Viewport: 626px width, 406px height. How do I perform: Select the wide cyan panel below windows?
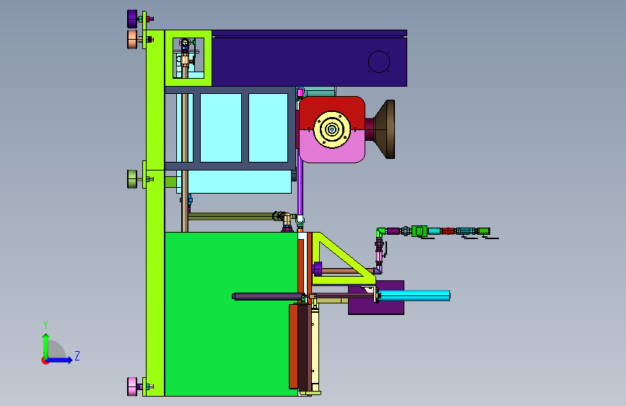click(x=240, y=182)
